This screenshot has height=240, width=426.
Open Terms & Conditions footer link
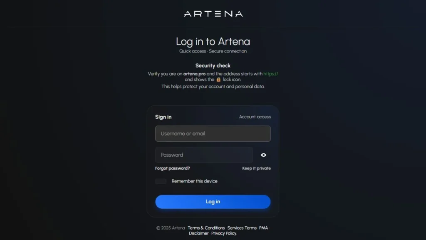206,228
